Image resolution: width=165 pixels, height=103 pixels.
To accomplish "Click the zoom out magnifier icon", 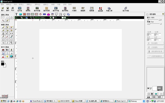I will pos(34,18).
